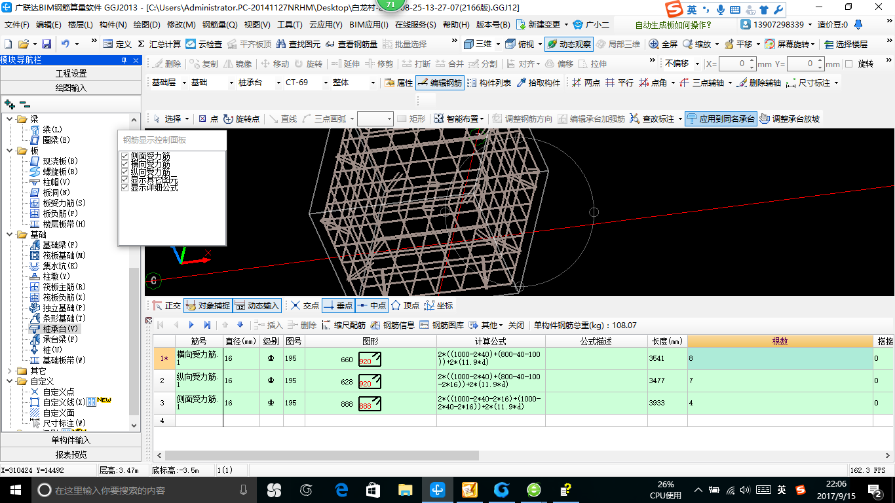Open 构件列表 component list
The height and width of the screenshot is (503, 895).
[x=489, y=83]
